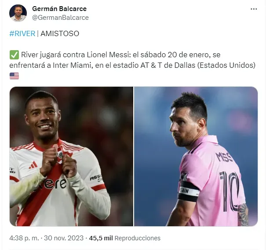Click the Reproducciones label

[138, 238]
